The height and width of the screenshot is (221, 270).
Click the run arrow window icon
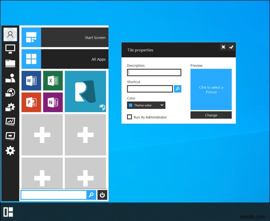[x=10, y=136]
